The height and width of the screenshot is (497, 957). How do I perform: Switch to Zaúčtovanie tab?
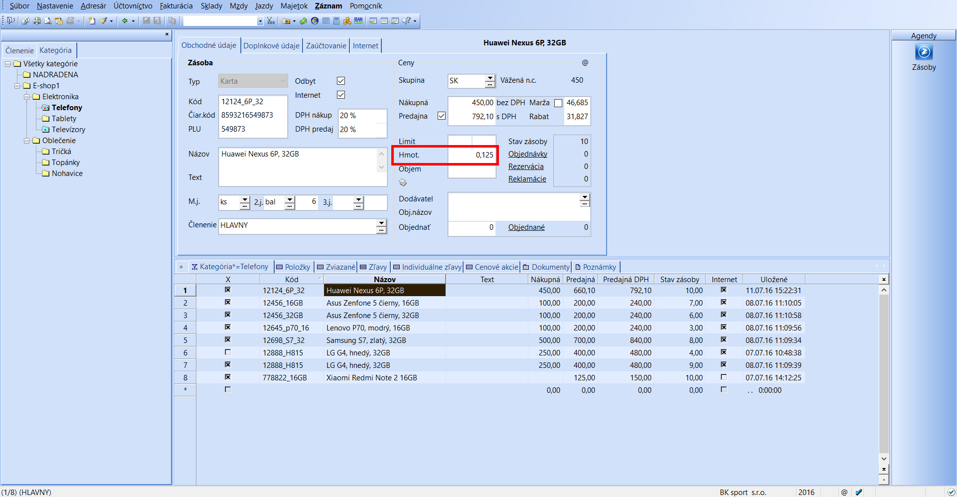pos(326,45)
